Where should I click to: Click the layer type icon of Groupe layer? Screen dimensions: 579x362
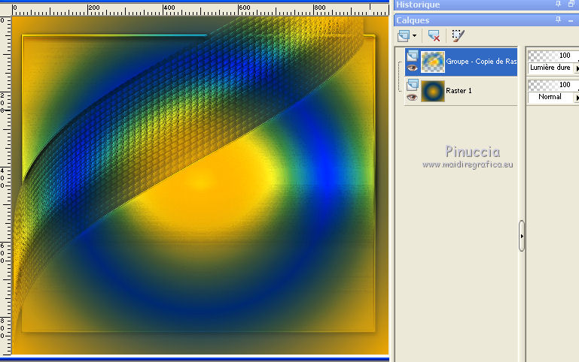tap(413, 56)
